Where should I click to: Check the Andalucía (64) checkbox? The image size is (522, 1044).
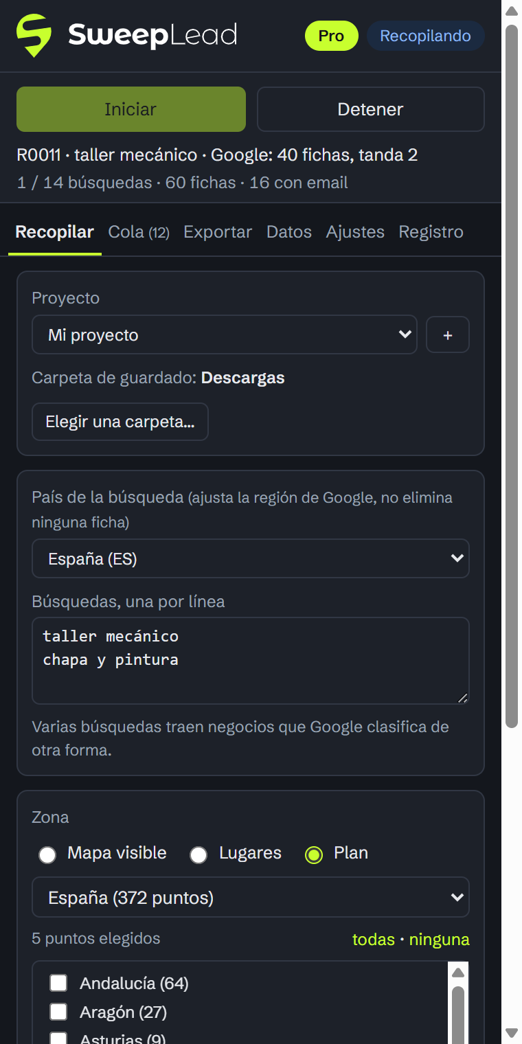(58, 983)
